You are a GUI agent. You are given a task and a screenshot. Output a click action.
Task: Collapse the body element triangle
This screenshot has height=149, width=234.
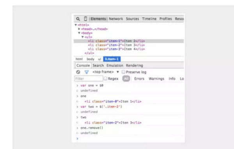point(79,33)
